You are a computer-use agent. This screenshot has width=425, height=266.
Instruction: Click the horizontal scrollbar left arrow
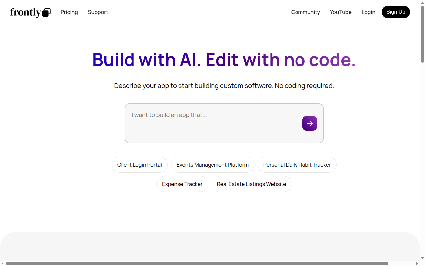(x=3, y=263)
